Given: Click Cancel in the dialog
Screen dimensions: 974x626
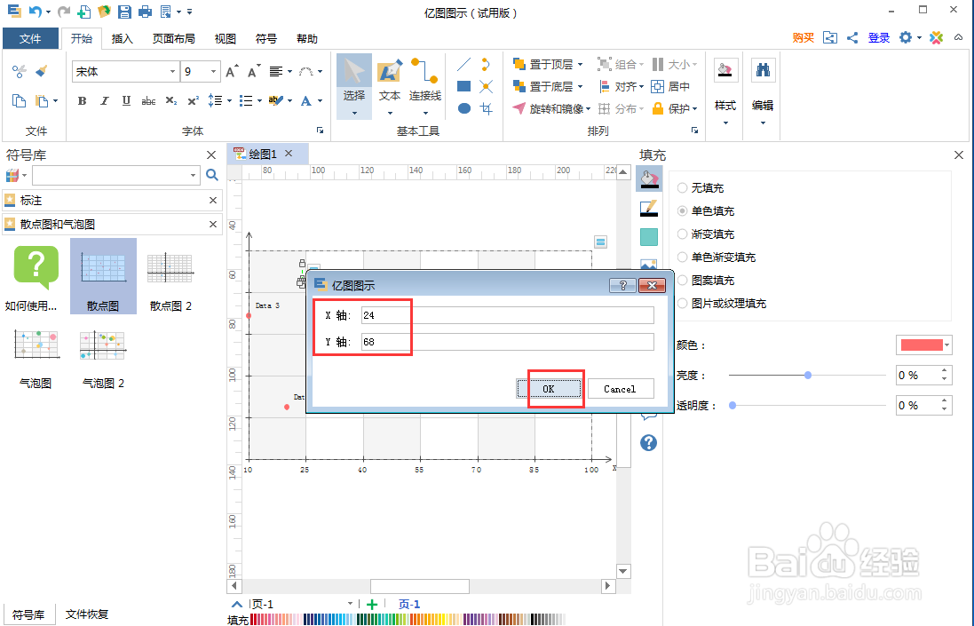Looking at the screenshot, I should click(620, 389).
